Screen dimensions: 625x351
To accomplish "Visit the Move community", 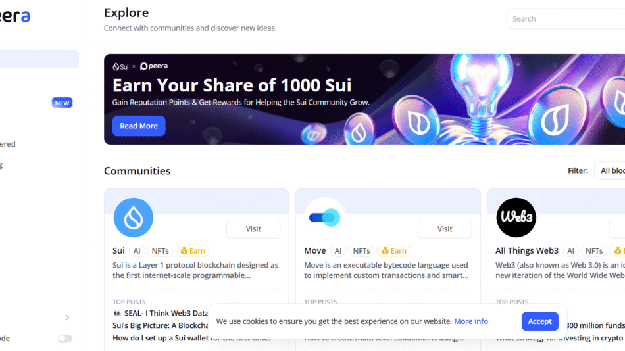I will click(x=445, y=229).
